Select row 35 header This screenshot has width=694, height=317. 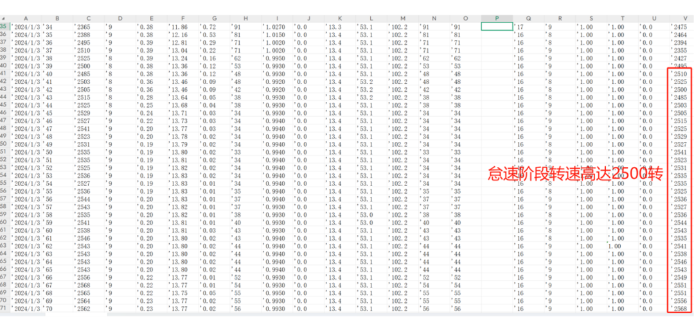[4, 26]
